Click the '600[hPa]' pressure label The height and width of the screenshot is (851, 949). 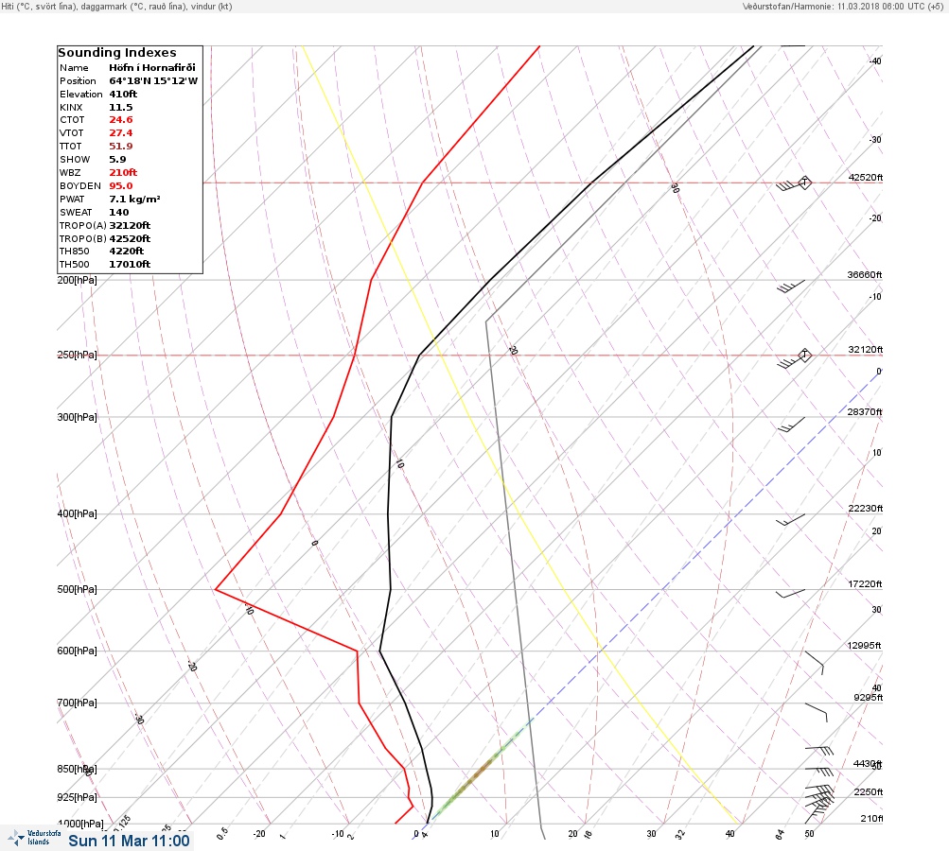click(77, 651)
